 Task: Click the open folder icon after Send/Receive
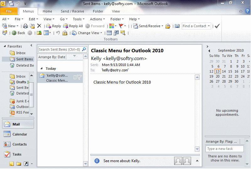click(x=168, y=26)
